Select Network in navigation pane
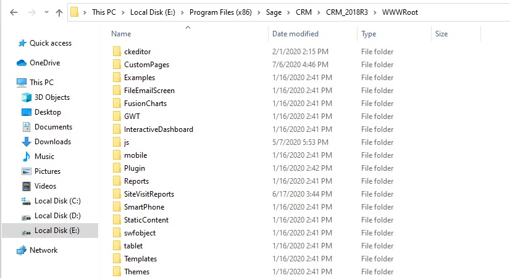The image size is (510, 278). [x=44, y=250]
